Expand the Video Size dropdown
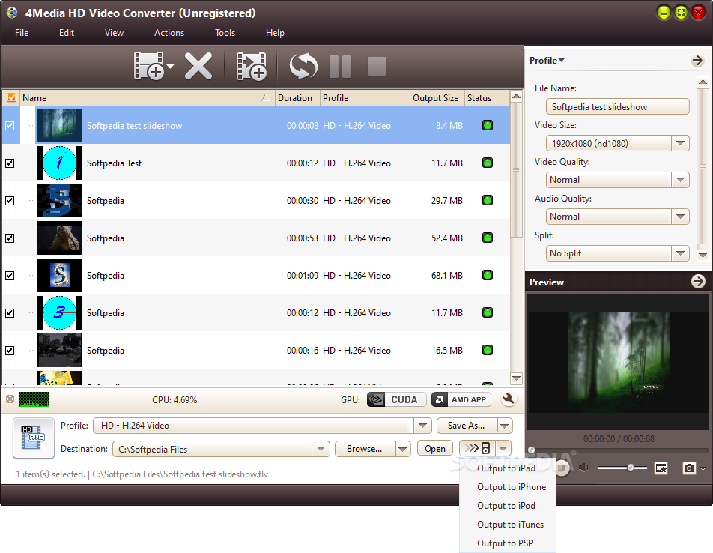The height and width of the screenshot is (553, 713). (680, 143)
